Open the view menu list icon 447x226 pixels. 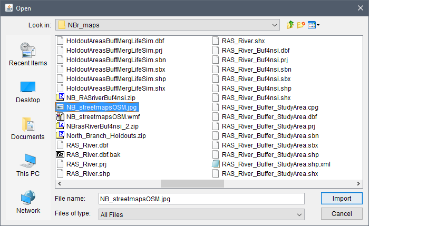(x=314, y=25)
